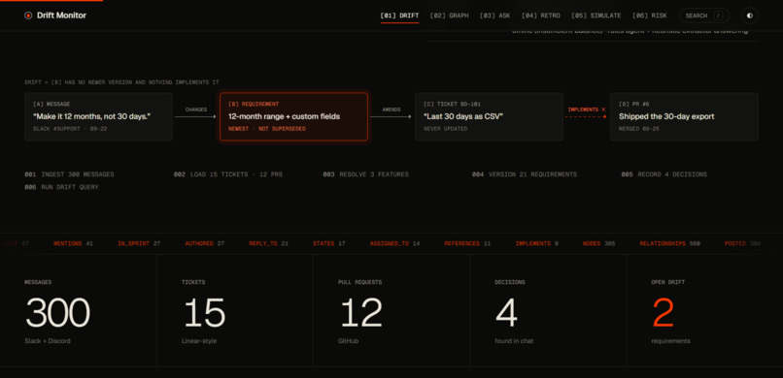Open the [C] TICKET BD-101 card
Image resolution: width=783 pixels, height=378 pixels.
tap(489, 116)
